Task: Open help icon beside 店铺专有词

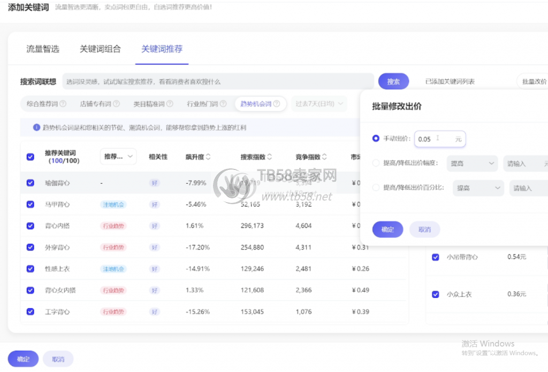Action: click(x=116, y=104)
